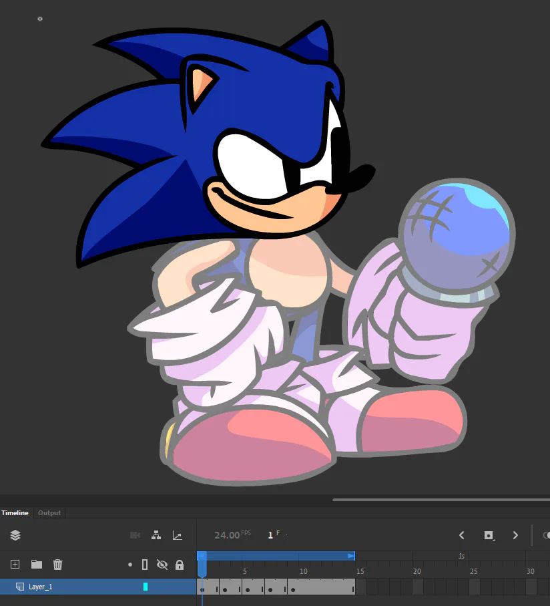Click the current frame number field
This screenshot has height=606, width=550.
(270, 535)
